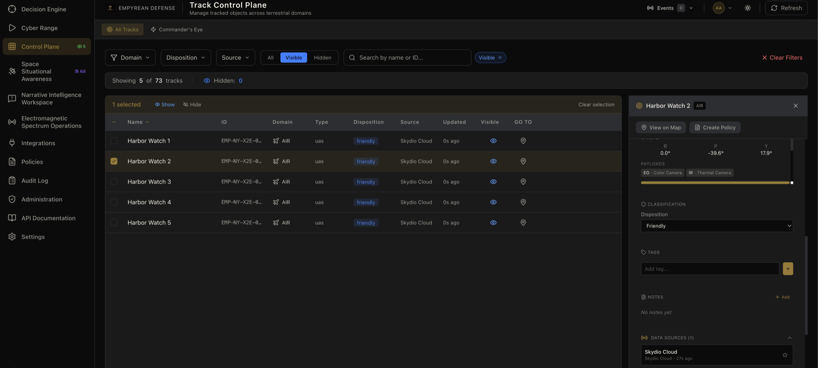This screenshot has width=818, height=368.
Task: Open the AA user account menu
Action: coord(722,8)
